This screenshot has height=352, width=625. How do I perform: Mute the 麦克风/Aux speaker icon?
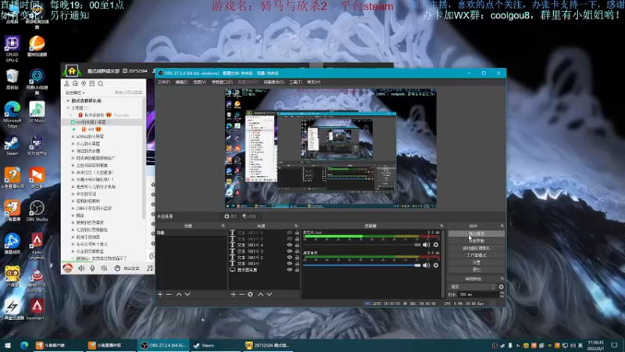pyautogui.click(x=426, y=245)
